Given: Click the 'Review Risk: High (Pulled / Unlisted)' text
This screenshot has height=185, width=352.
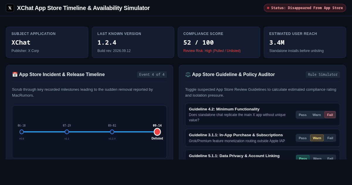Looking at the screenshot, I should click(212, 51).
